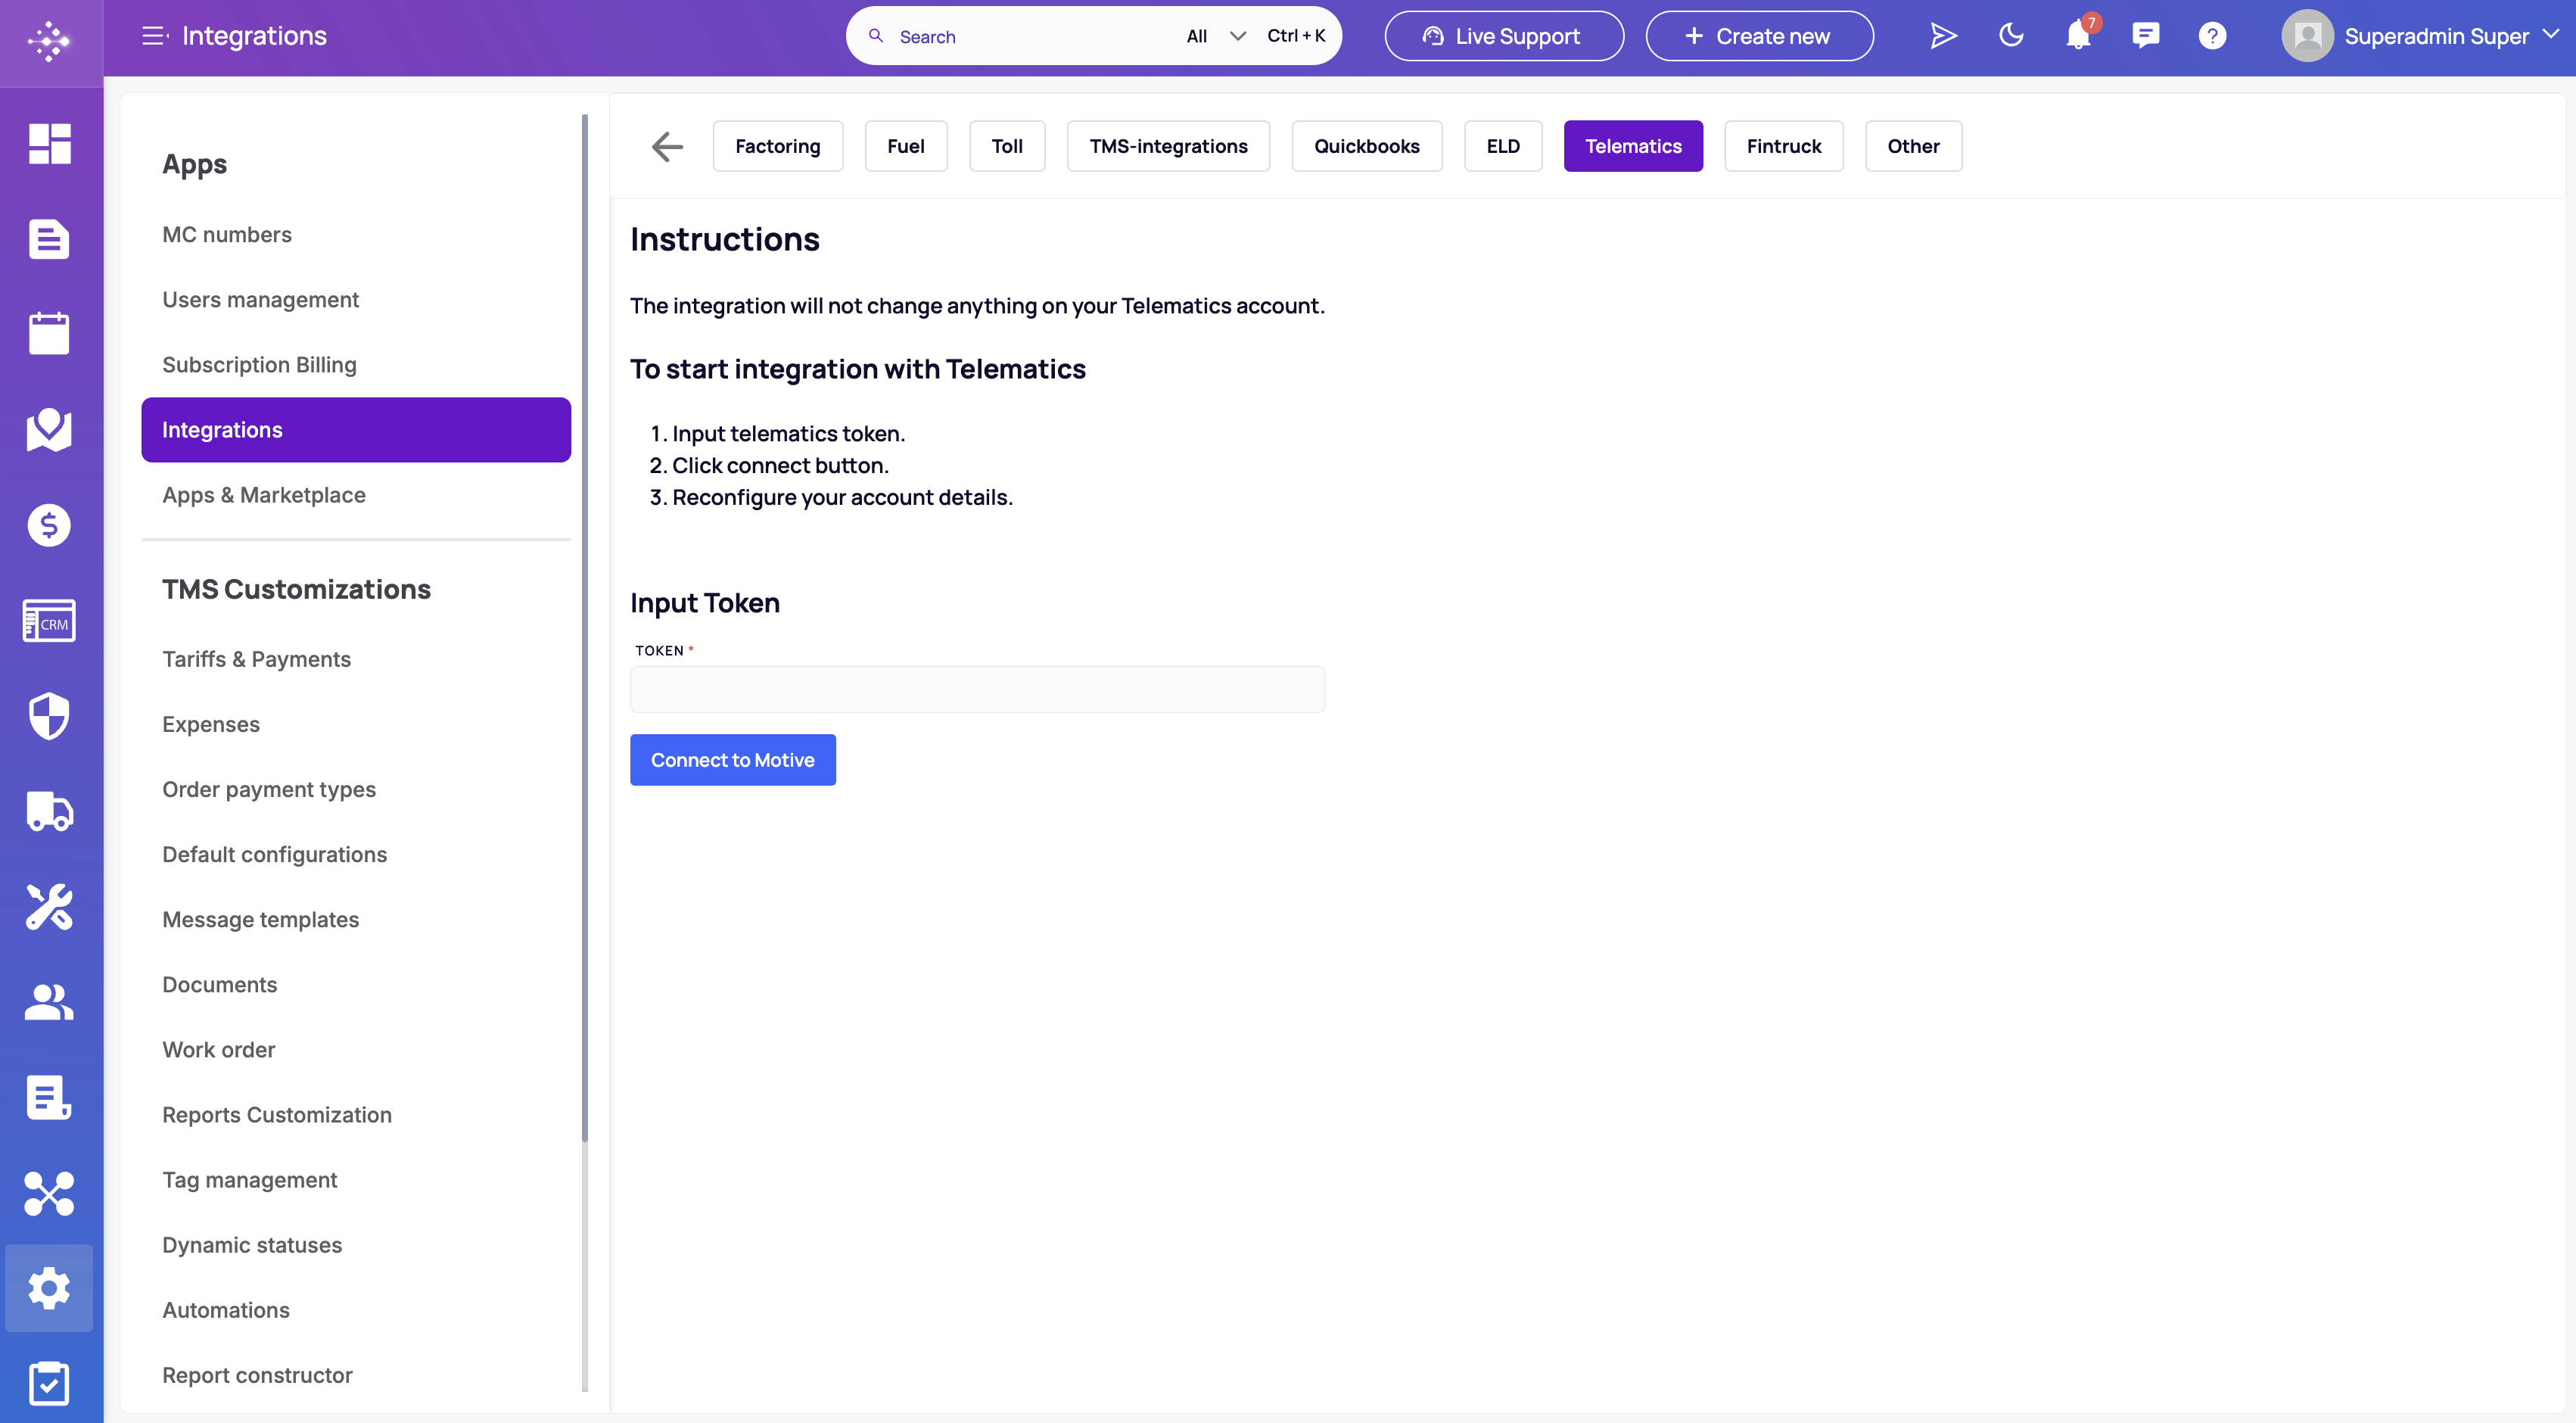
Task: Click the truck fleet icon
Action: pos(49,811)
